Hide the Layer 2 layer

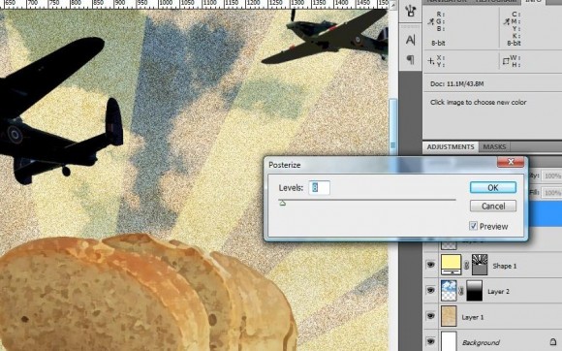pos(430,291)
